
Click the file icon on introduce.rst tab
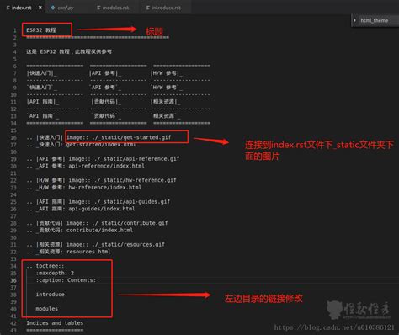(148, 8)
